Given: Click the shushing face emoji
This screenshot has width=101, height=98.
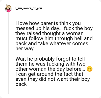Looking at the screenshot, I should point(90,69).
